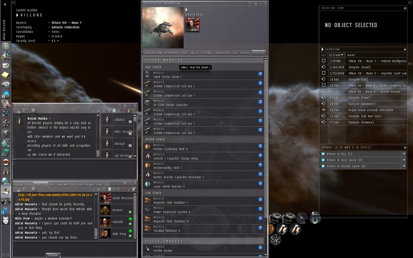Open the Fitting tab
This screenshot has width=413, height=258.
[x=207, y=53]
